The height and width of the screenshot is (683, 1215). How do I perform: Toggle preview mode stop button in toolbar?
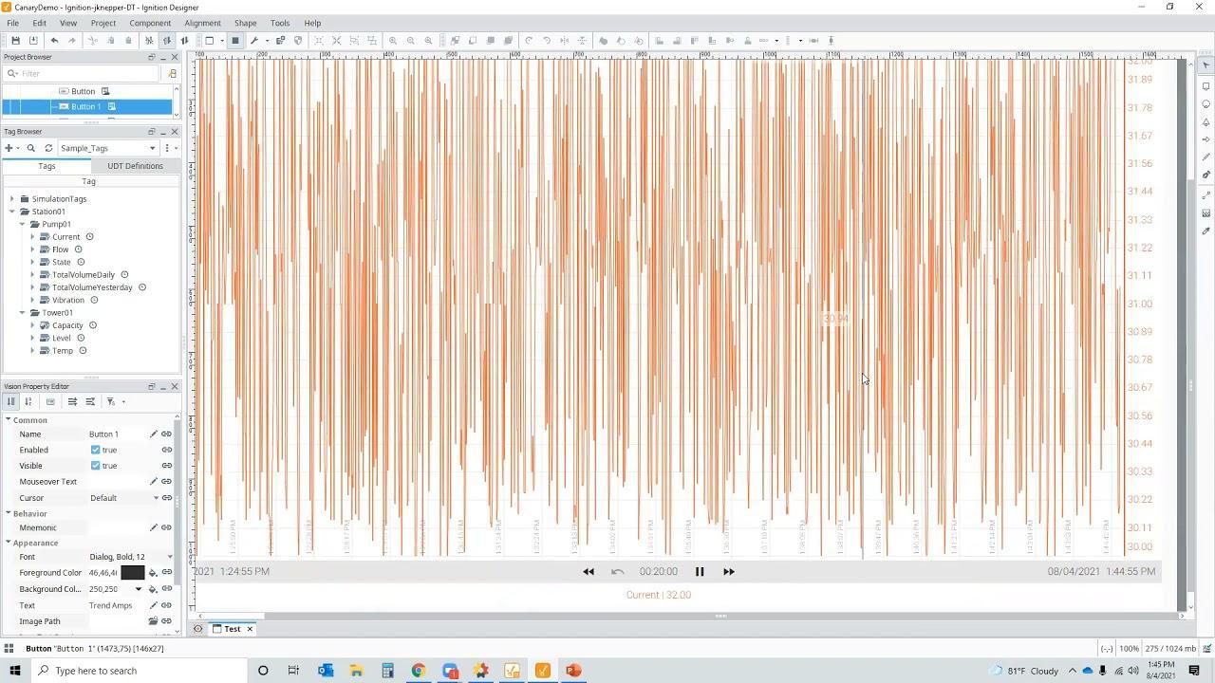pyautogui.click(x=235, y=41)
